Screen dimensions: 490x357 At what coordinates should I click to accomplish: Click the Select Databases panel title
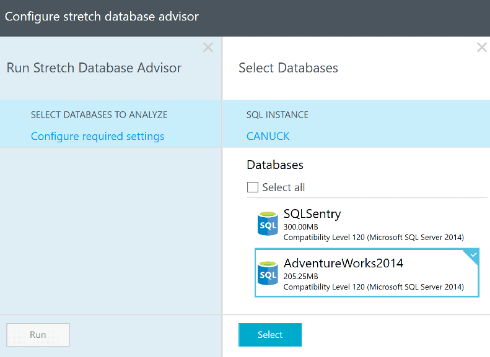point(288,68)
